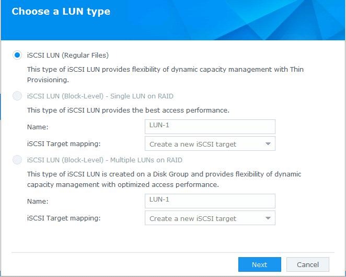Click the Single LUN "iSCSI Target mapping:" label
This screenshot has width=346, height=277.
63,144
